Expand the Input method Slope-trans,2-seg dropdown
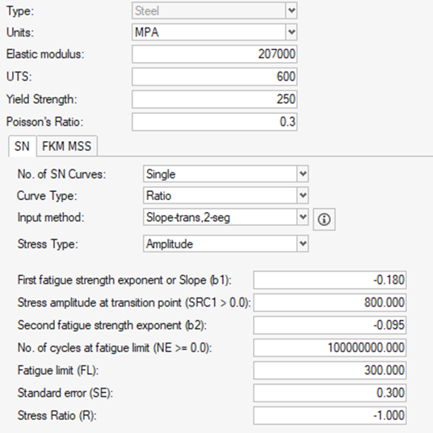Image resolution: width=433 pixels, height=433 pixels. tap(225, 217)
